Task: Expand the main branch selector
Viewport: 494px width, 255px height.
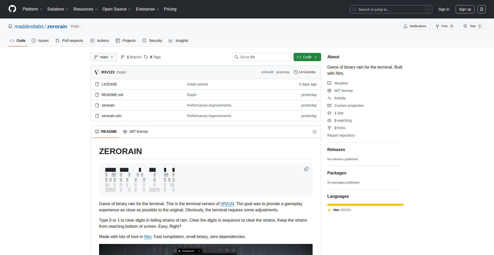Action: (104, 57)
